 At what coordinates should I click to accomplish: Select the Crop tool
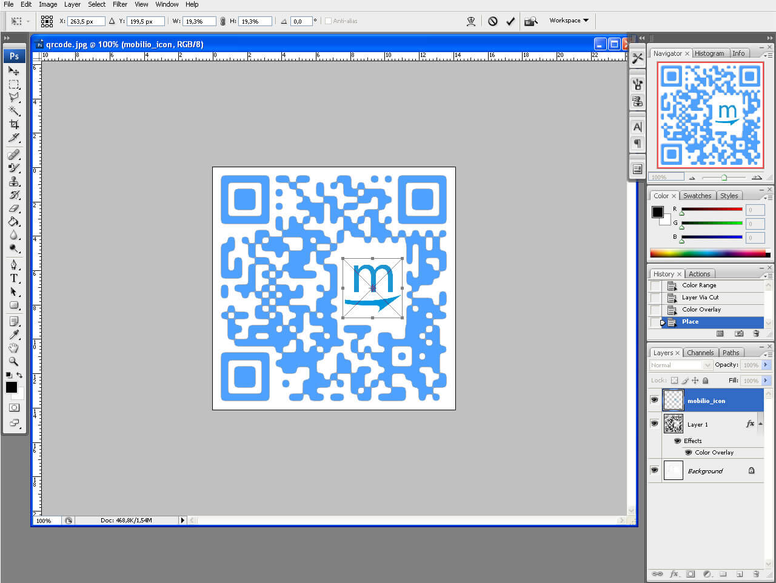pyautogui.click(x=14, y=124)
